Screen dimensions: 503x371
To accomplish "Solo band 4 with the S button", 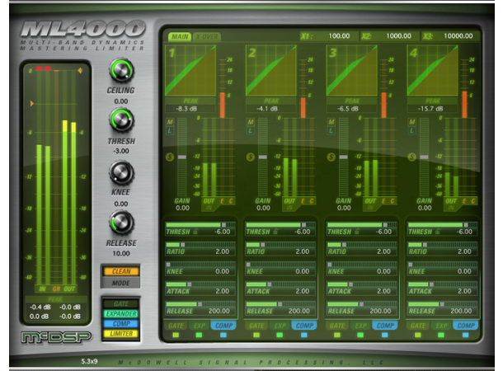I will coord(412,157).
